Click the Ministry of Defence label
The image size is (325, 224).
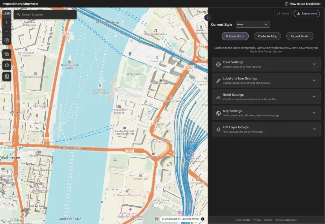pyautogui.click(x=35, y=77)
